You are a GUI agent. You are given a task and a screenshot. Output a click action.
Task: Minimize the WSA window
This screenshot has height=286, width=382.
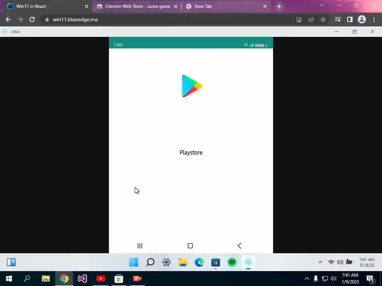336,32
